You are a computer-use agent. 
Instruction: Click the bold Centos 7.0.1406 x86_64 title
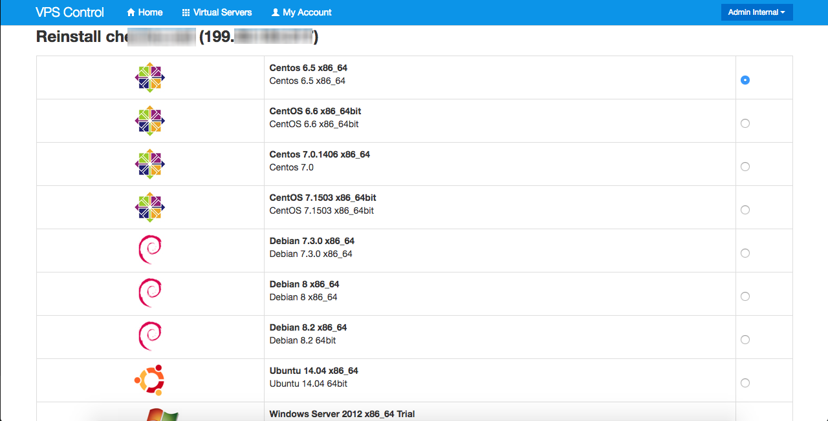(320, 154)
